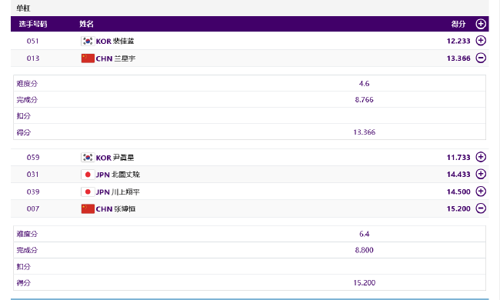Viewport: 500px width, 300px height.
Task: Select the 得分 column header
Action: coord(458,24)
